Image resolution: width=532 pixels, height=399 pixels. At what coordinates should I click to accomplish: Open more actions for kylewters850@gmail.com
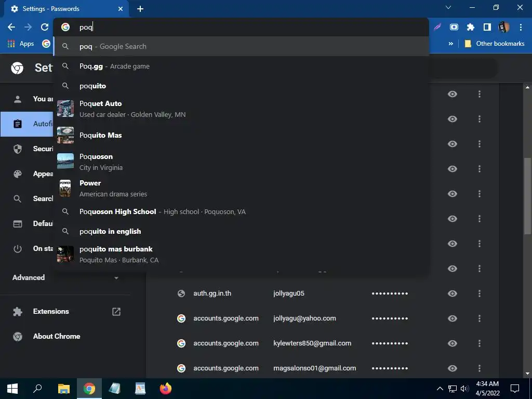click(x=480, y=343)
